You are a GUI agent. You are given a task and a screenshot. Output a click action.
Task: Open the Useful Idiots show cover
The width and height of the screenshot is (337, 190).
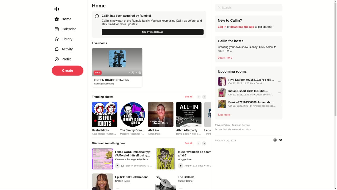tap(105, 115)
